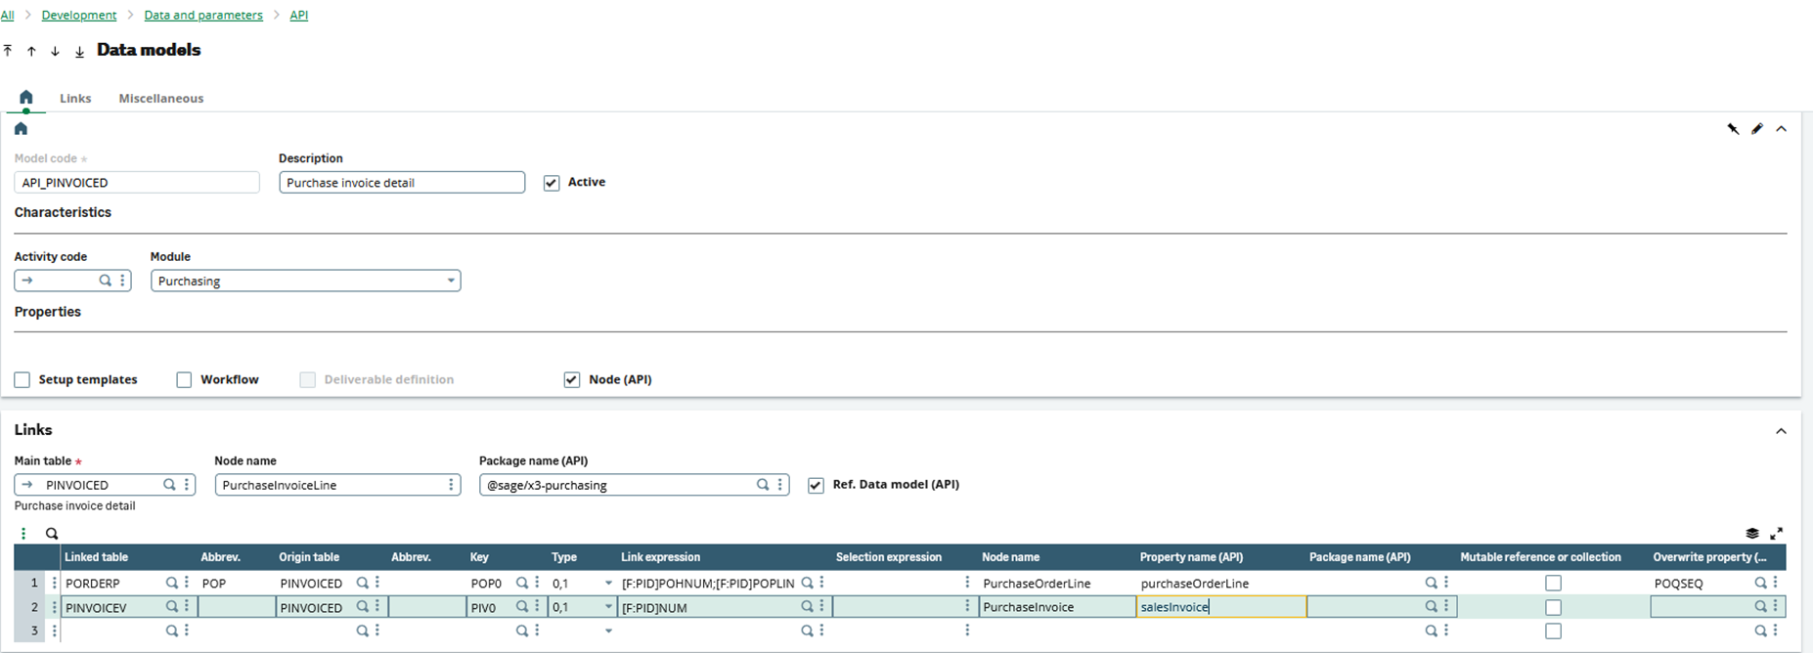Search Key lookup for POP0
The height and width of the screenshot is (653, 1813).
(x=522, y=583)
